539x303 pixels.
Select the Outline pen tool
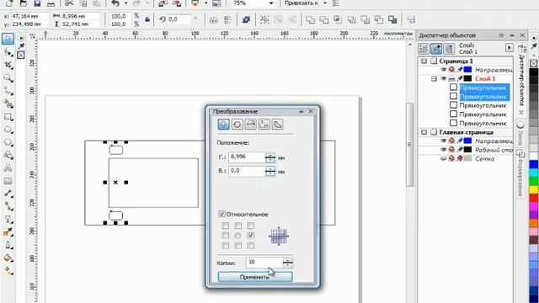[x=8, y=245]
